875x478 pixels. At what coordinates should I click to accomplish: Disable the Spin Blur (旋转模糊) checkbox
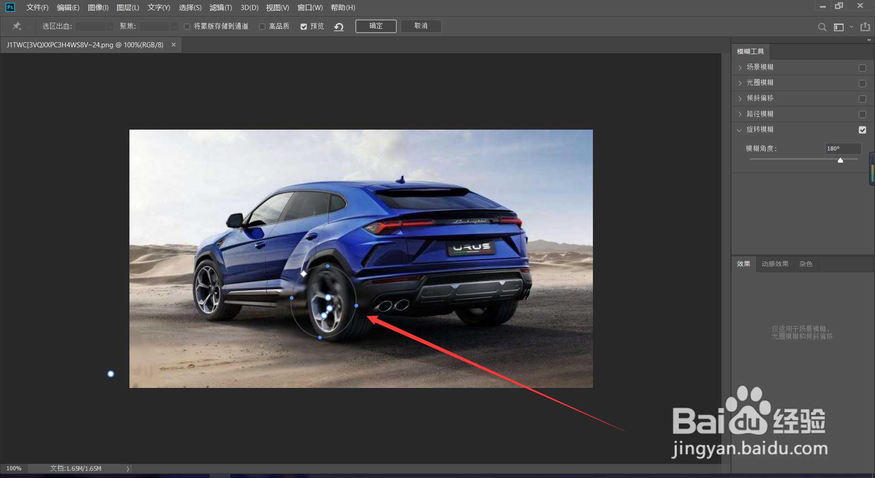862,130
